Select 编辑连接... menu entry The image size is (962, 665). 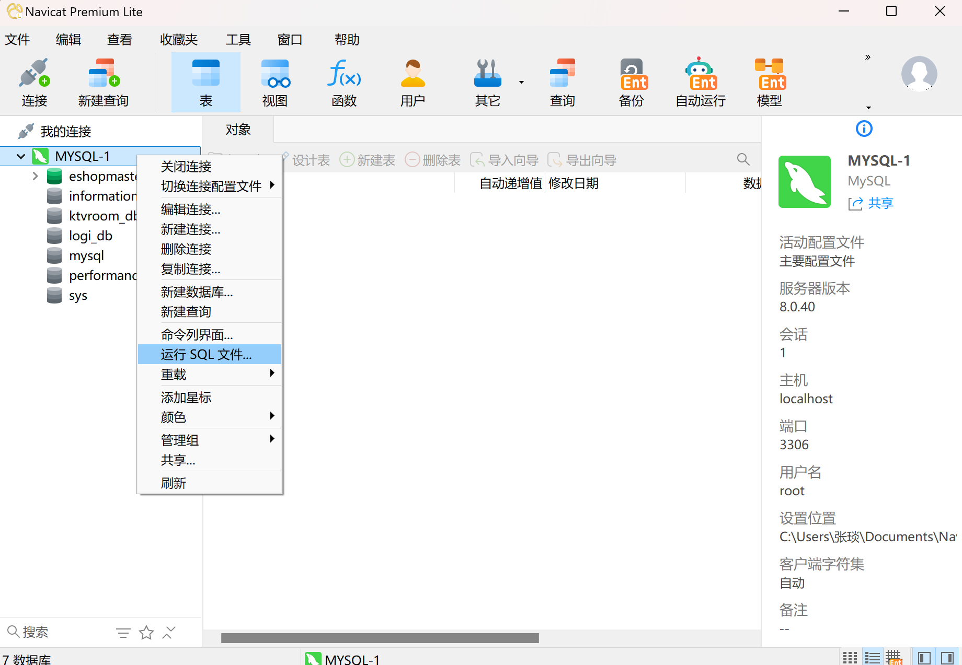click(x=210, y=209)
